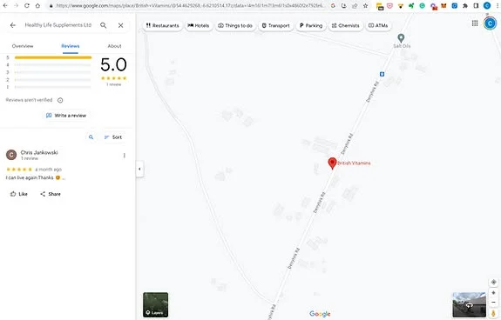
Task: Filter map by Hotels chip
Action: coord(198,25)
